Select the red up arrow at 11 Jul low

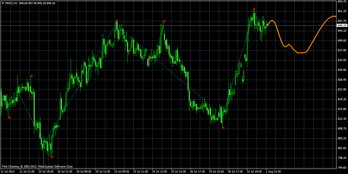tap(9, 117)
